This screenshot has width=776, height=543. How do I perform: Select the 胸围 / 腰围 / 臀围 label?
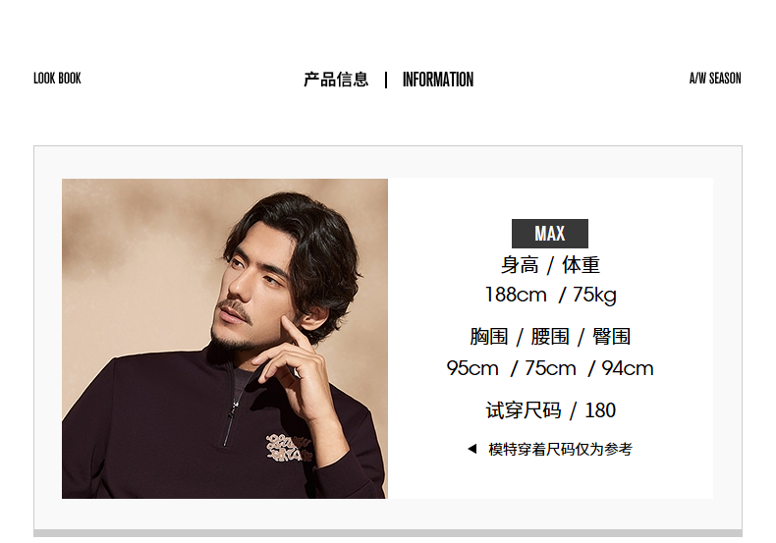[550, 337]
